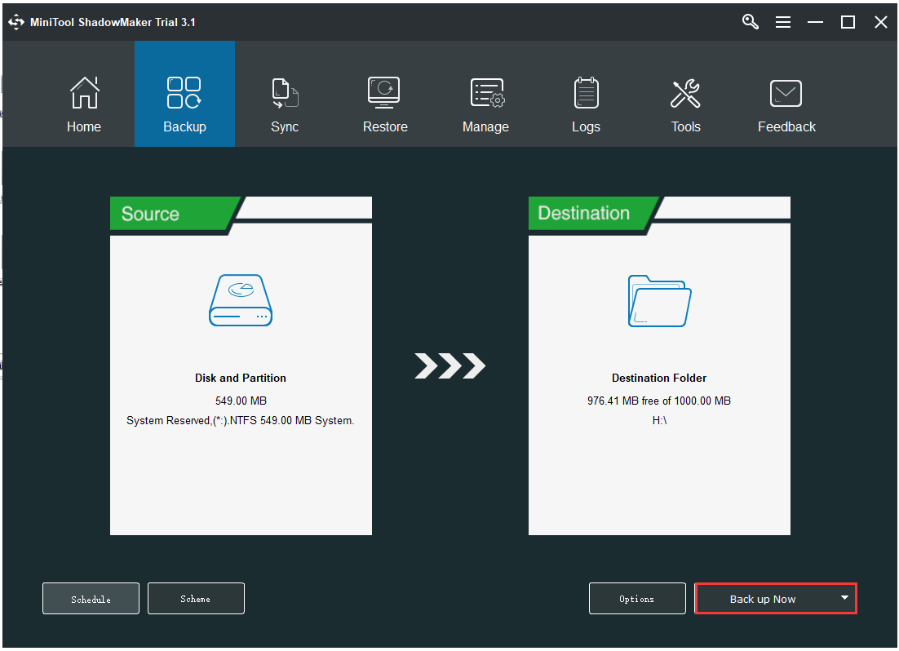Open the Tools wrench icon
899x651 pixels.
tap(686, 94)
